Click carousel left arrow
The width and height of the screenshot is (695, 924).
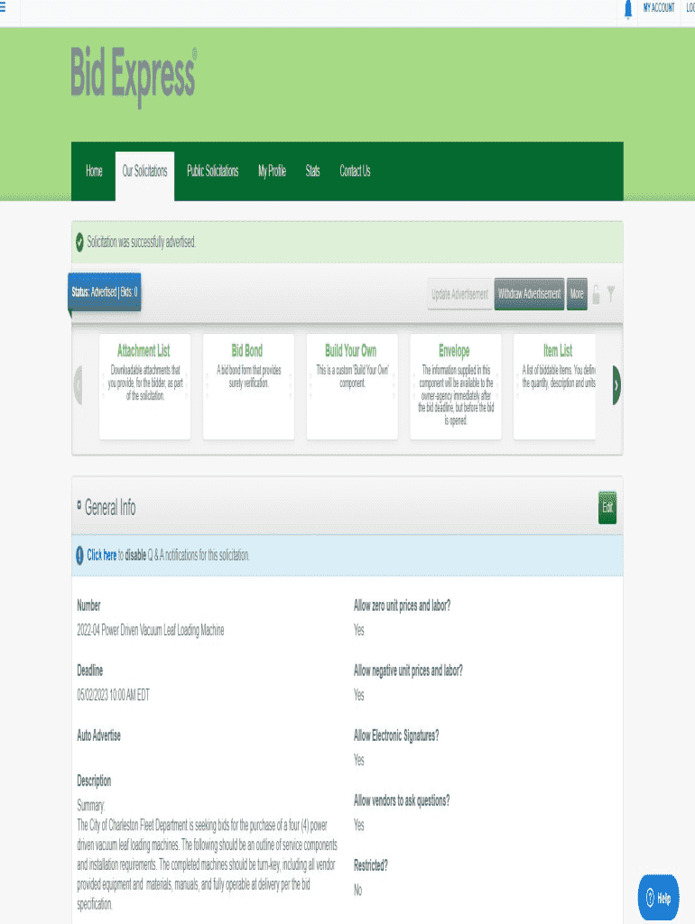[78, 385]
